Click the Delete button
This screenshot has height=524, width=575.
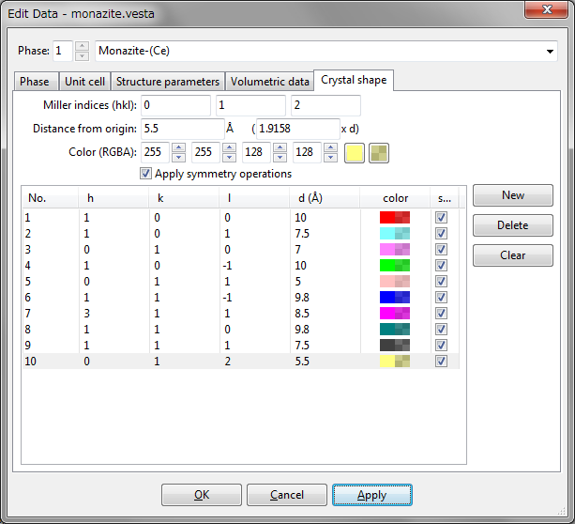click(x=513, y=225)
